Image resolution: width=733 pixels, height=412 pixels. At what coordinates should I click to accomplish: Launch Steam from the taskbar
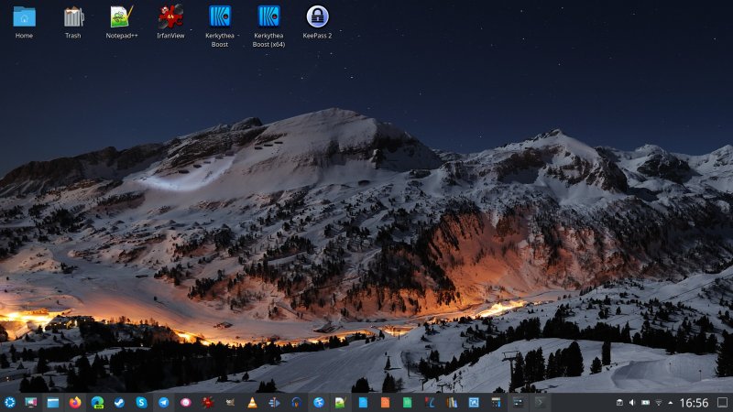(x=119, y=402)
